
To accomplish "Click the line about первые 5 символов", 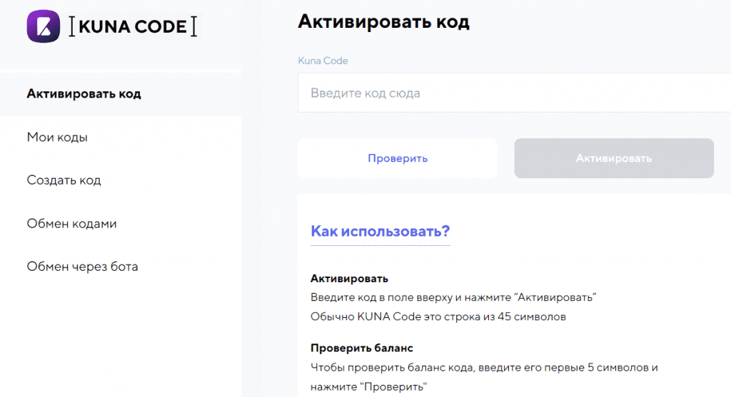I will [485, 368].
